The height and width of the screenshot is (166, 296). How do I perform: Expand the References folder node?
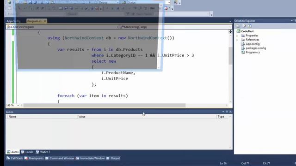click(237, 40)
